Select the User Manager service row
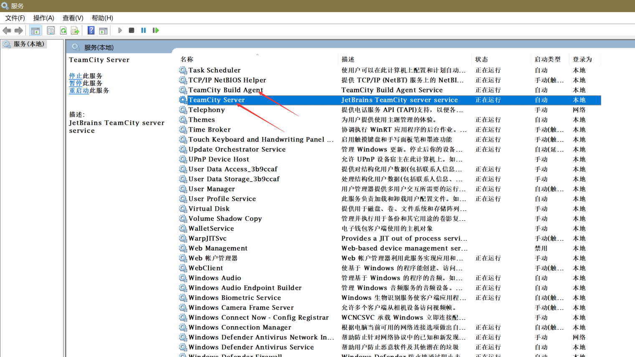 tap(390, 189)
